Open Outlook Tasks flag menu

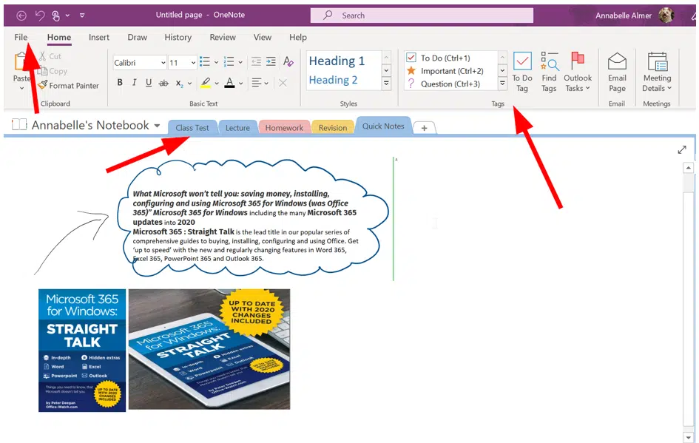click(577, 72)
